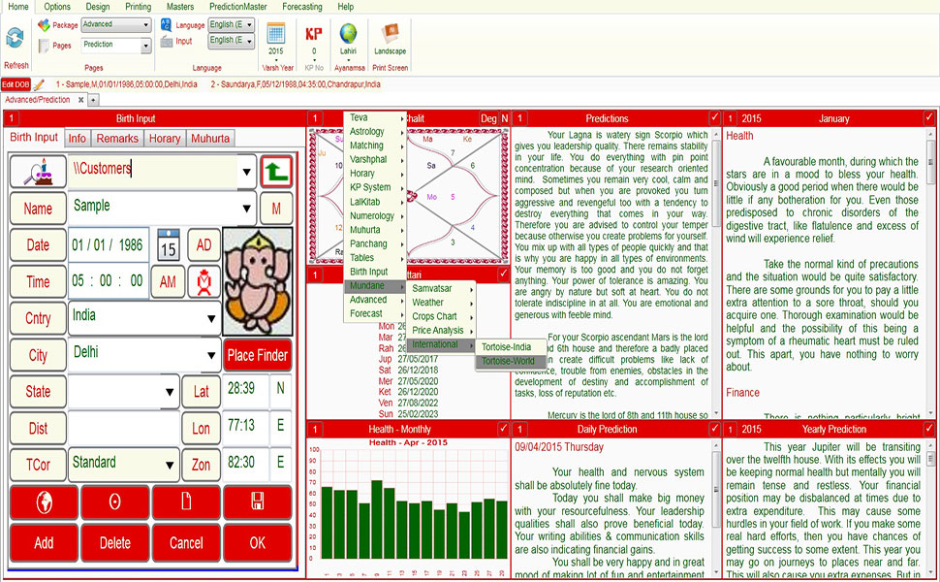This screenshot has height=582, width=940.
Task: Click the Deg button in chart header
Action: point(488,118)
